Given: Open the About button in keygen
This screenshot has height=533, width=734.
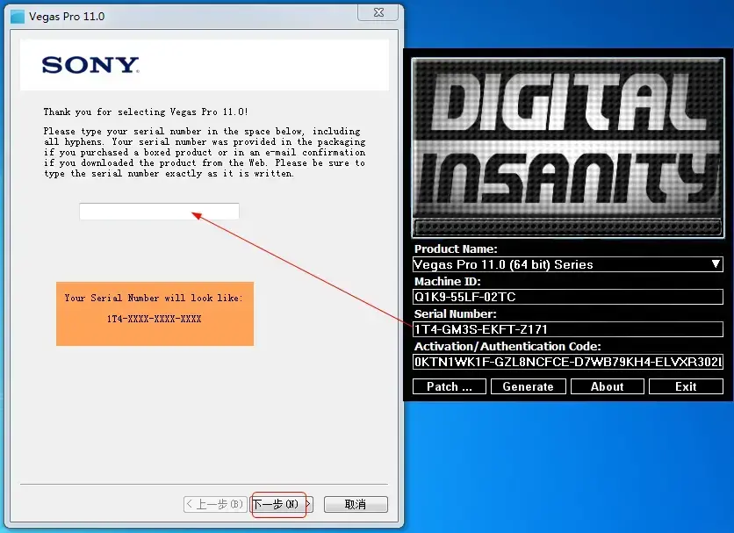Looking at the screenshot, I should [608, 386].
